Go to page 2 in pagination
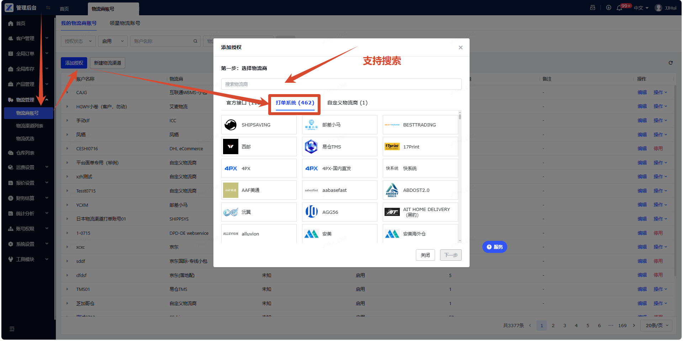This screenshot has height=341, width=683. coord(553,325)
